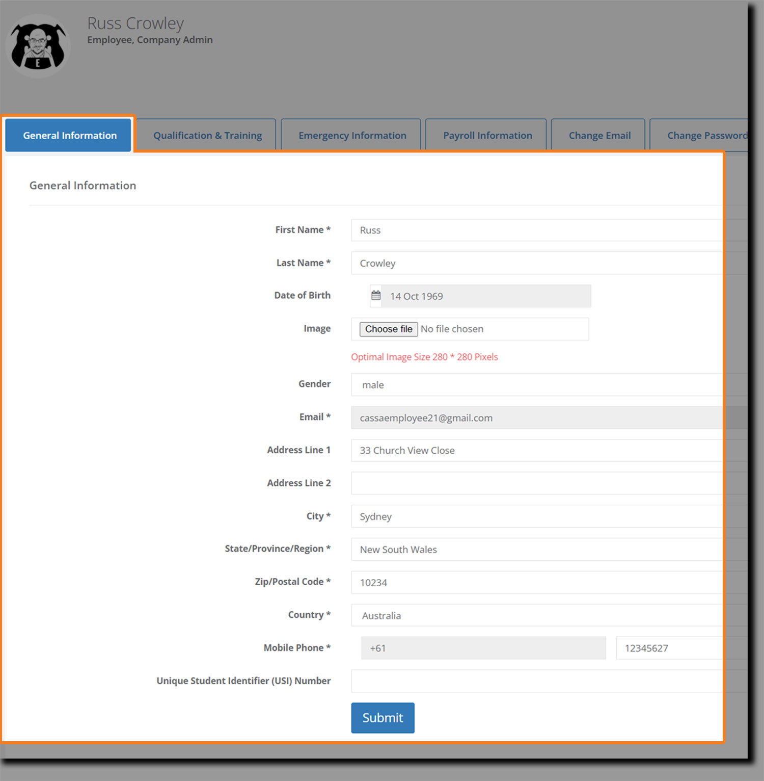Open the Change Password tab

pos(699,136)
